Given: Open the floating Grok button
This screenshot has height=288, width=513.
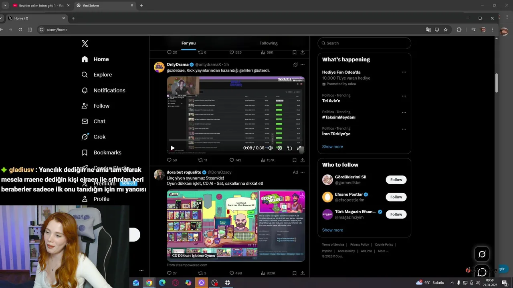Looking at the screenshot, I should 482,254.
